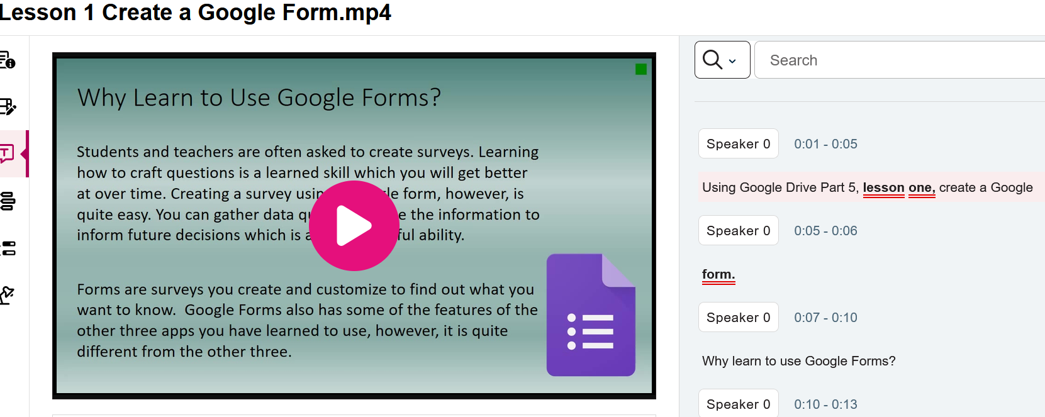
Task: Click the green square indicator on the video
Action: (x=641, y=69)
